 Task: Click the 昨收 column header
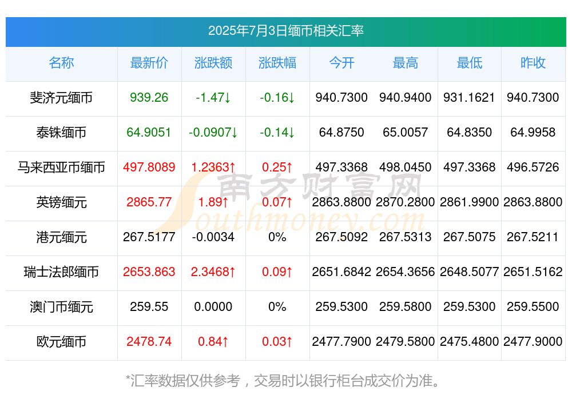tap(533, 63)
